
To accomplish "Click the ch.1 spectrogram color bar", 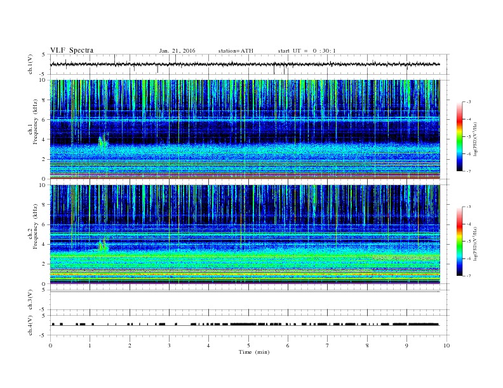I will pyautogui.click(x=459, y=136).
